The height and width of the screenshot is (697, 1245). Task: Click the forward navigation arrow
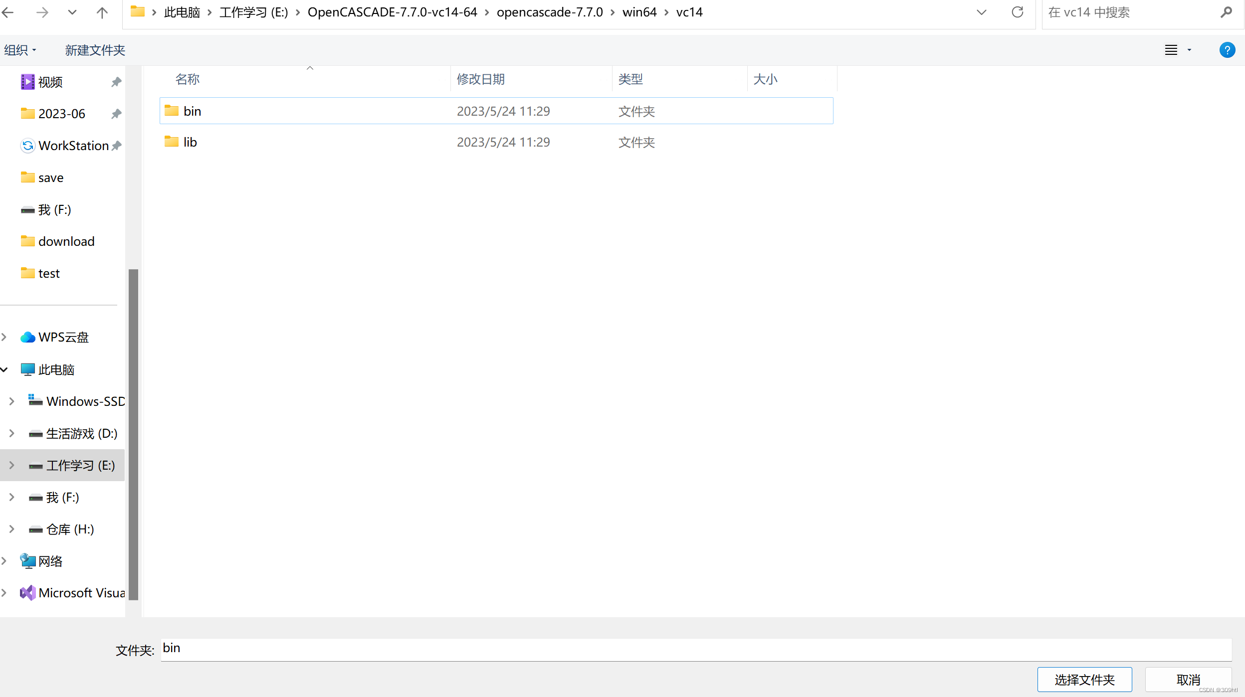(43, 12)
